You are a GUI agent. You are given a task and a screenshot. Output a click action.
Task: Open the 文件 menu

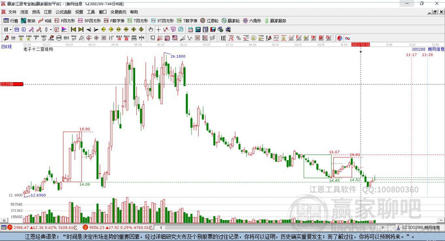[12, 12]
